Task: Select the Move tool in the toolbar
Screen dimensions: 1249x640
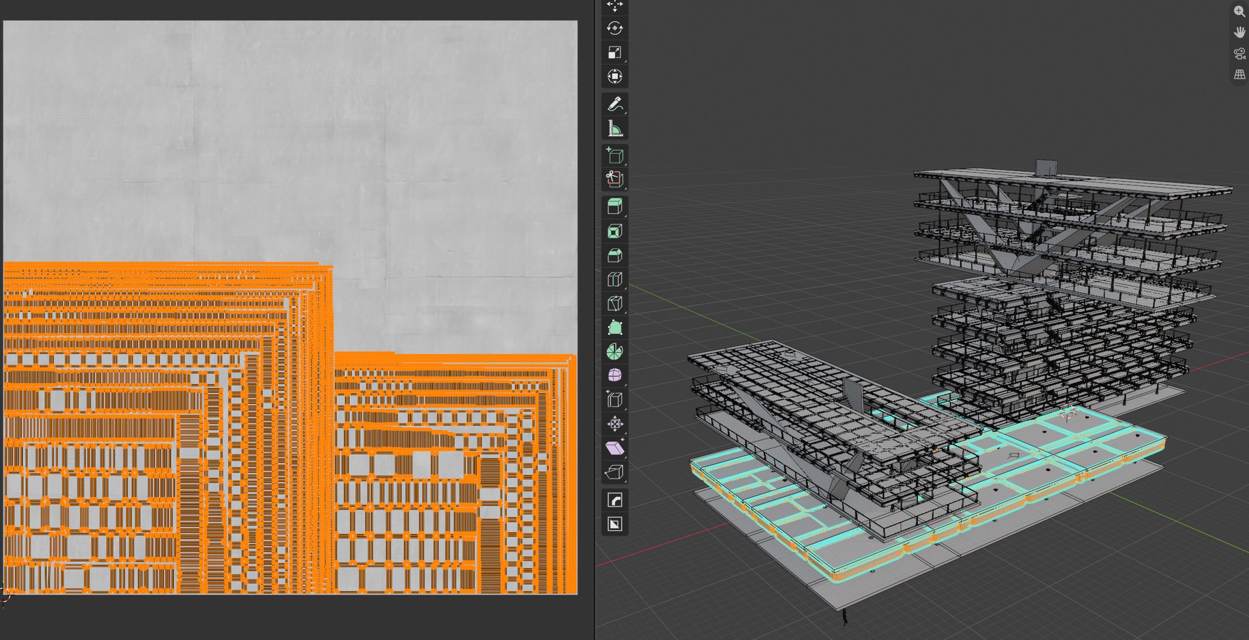Action: point(615,6)
